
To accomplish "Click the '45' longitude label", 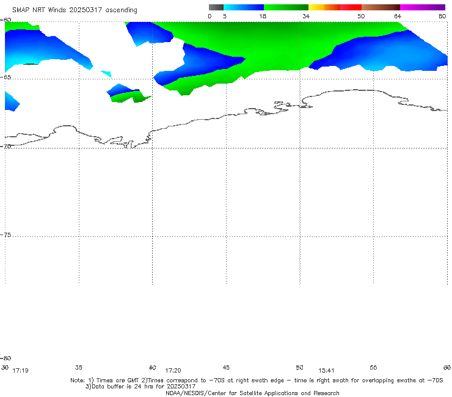I will click(226, 367).
